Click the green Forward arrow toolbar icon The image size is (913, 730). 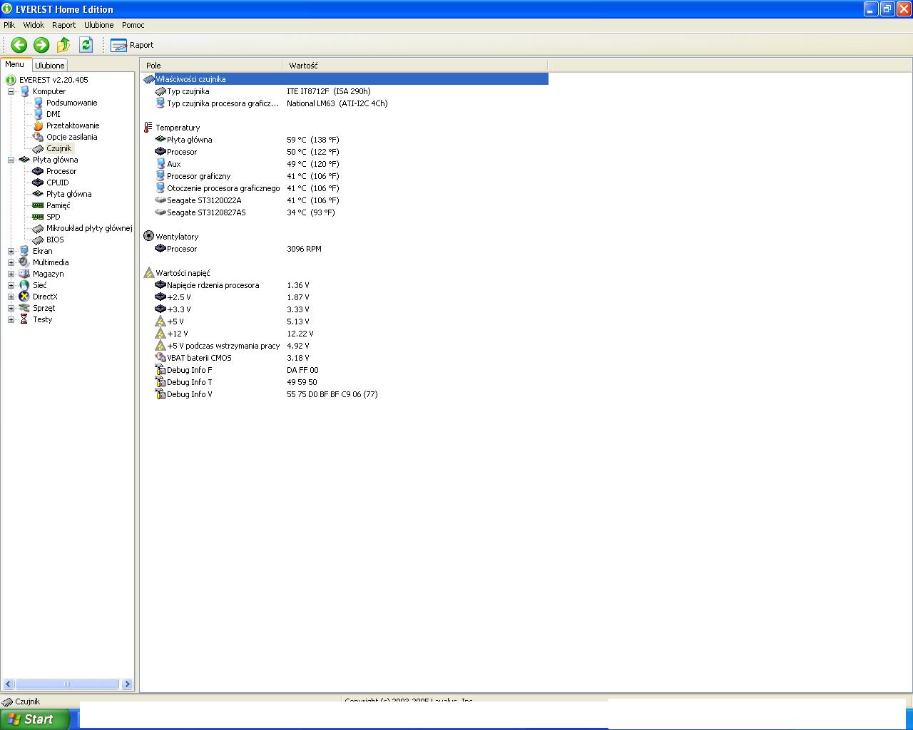[x=41, y=45]
